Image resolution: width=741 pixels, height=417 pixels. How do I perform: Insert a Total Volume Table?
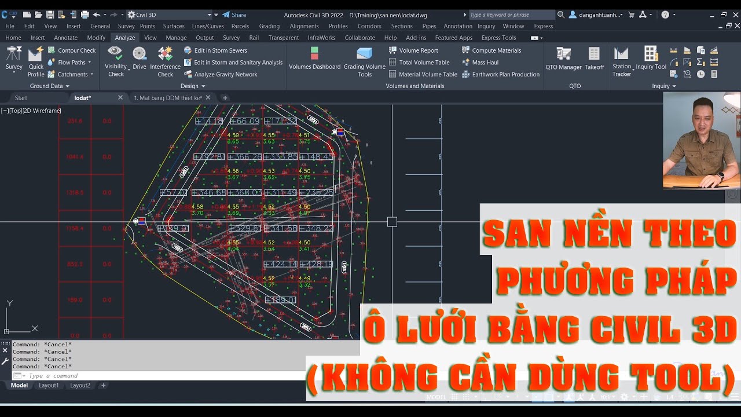coord(419,63)
